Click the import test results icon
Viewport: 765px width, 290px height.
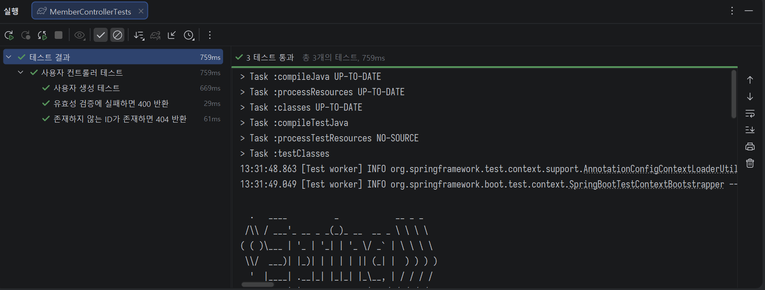pyautogui.click(x=172, y=35)
